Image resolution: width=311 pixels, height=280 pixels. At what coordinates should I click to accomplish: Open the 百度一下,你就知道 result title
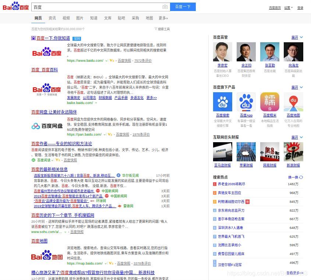pyautogui.click(x=53, y=38)
